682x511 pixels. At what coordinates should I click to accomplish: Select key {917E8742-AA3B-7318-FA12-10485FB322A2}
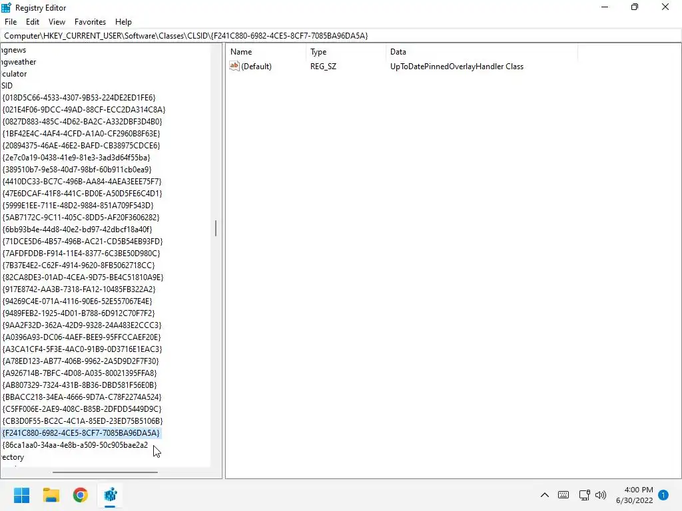pos(79,289)
